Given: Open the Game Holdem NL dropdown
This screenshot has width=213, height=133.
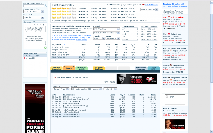Looking at the screenshot, I should (x=113, y=39).
